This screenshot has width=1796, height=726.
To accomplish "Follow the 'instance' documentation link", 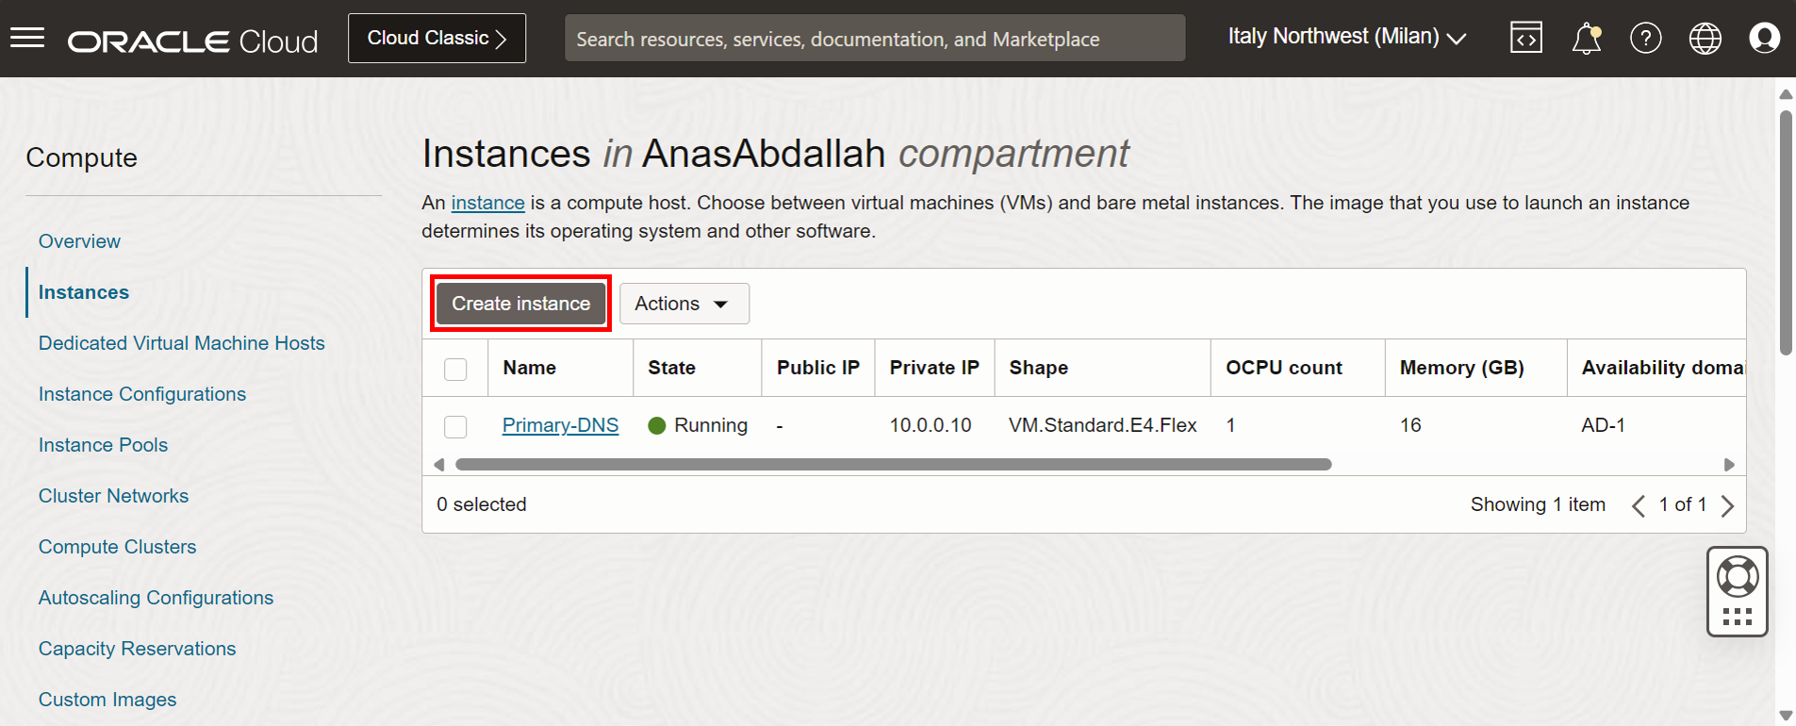I will tap(487, 203).
